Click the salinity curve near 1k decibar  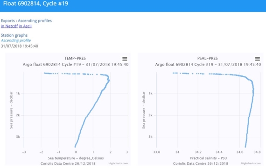[253, 94]
